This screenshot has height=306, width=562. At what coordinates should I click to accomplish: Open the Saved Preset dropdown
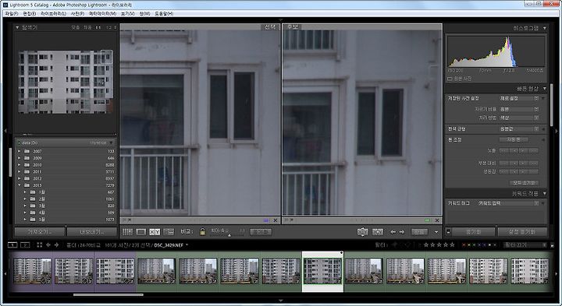pos(519,98)
